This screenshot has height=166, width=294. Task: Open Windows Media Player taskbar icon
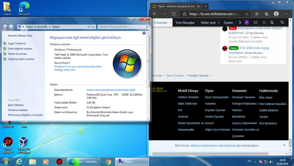tap(45, 162)
